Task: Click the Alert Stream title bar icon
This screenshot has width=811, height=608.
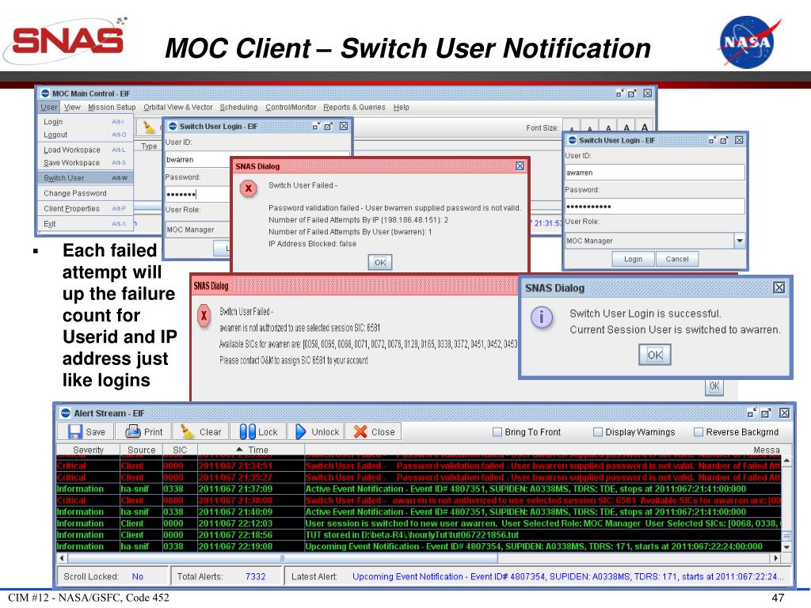Action: 66,413
